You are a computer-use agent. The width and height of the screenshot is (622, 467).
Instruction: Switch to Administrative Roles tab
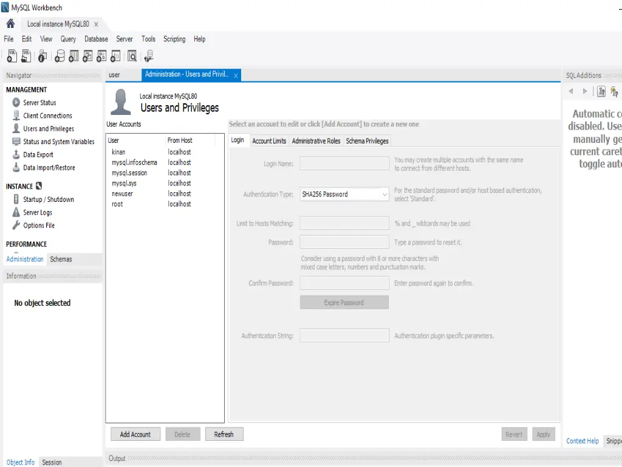pyautogui.click(x=316, y=140)
